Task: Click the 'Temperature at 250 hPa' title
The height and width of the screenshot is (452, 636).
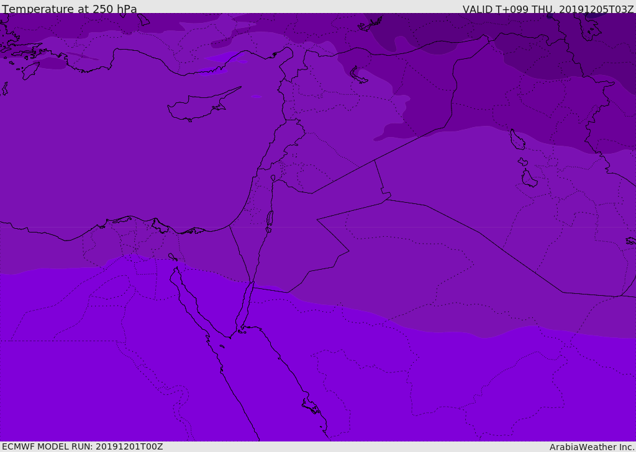Action: (70, 9)
